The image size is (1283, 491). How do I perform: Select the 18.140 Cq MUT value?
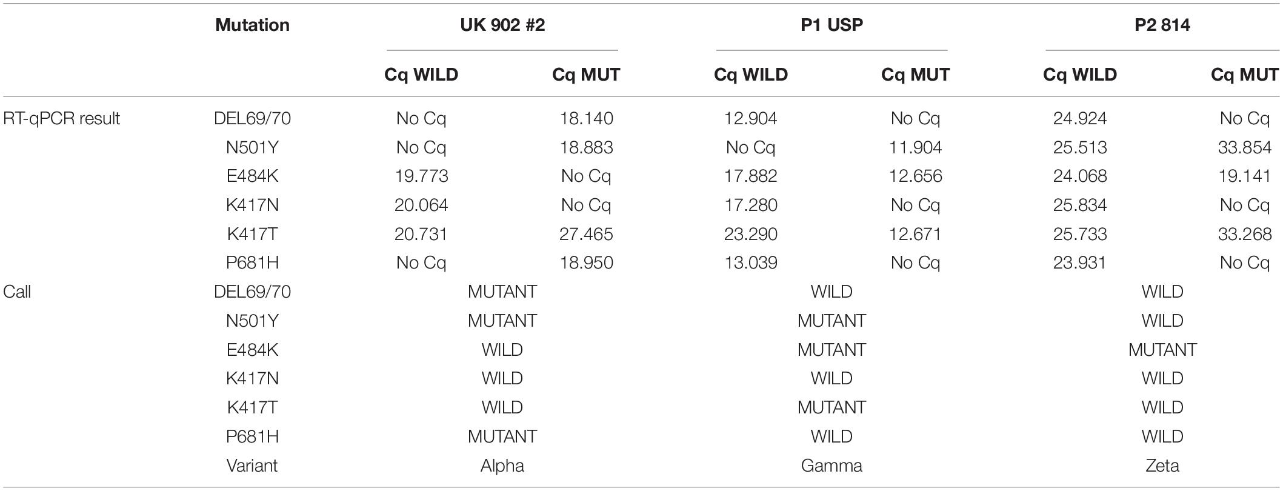(587, 118)
